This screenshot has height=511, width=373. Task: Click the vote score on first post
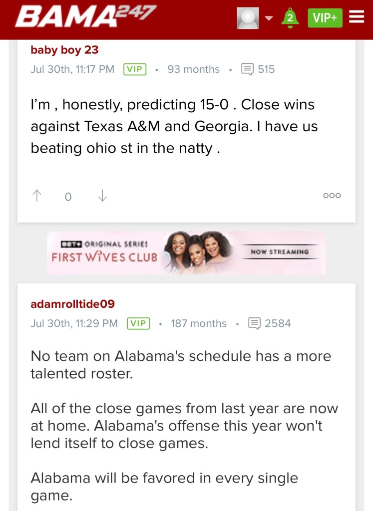(68, 197)
